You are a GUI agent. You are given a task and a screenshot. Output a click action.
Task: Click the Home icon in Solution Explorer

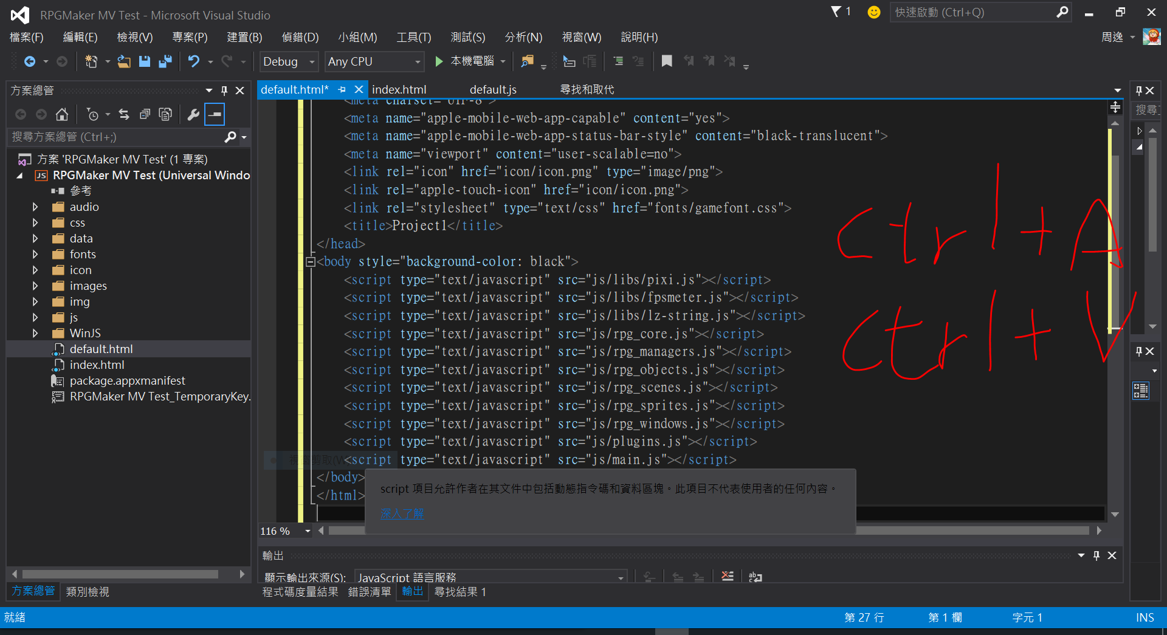click(62, 114)
